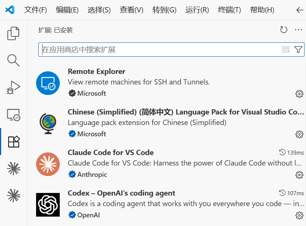
Task: Open Chinese (Simplified) Language Pack title
Action: click(x=186, y=112)
